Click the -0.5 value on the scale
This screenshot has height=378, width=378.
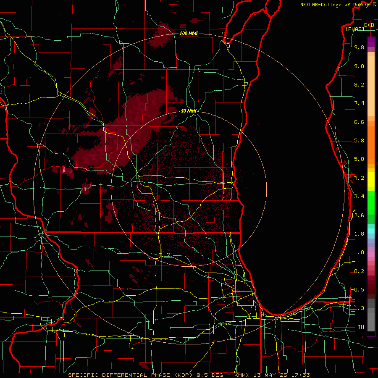coord(357,290)
